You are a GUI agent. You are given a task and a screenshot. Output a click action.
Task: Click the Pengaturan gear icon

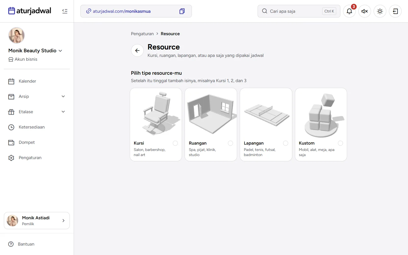click(x=11, y=158)
